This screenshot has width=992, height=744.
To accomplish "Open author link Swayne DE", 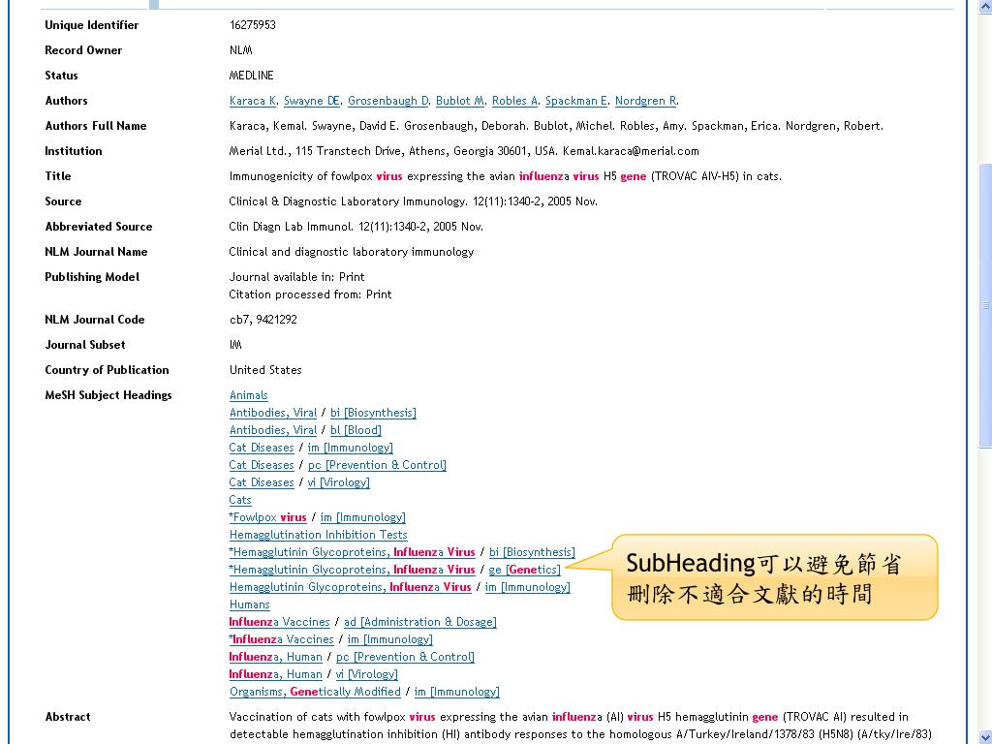I will tap(313, 101).
